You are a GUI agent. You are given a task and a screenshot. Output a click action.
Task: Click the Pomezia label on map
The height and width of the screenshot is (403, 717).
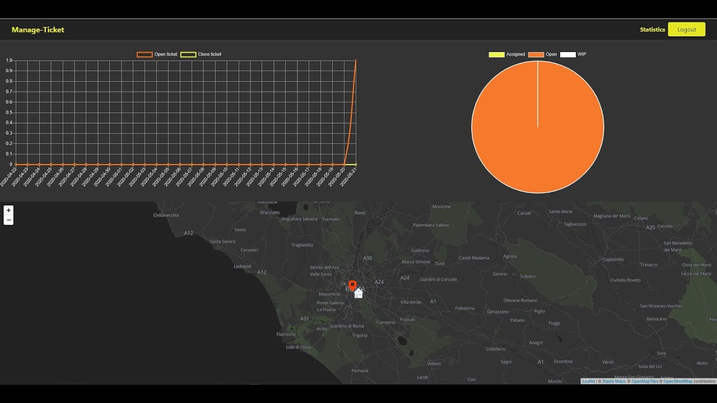coord(360,370)
